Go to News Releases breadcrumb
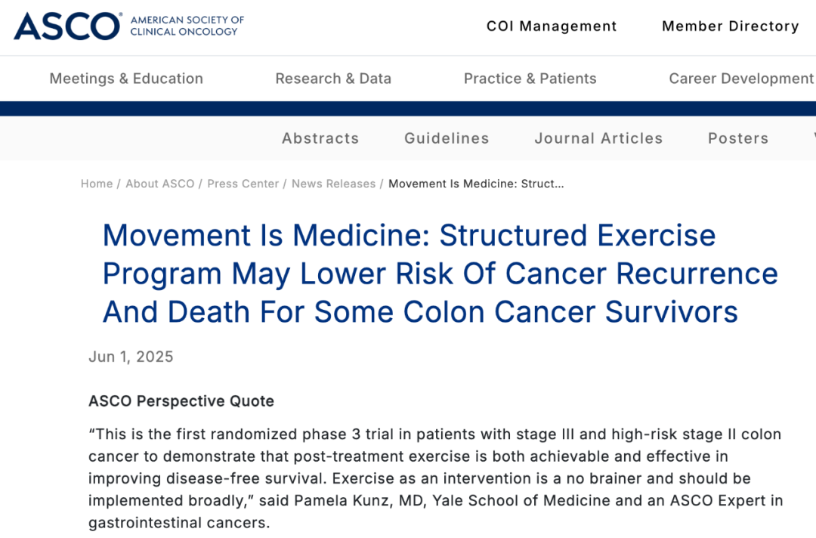816x538 pixels. (334, 184)
